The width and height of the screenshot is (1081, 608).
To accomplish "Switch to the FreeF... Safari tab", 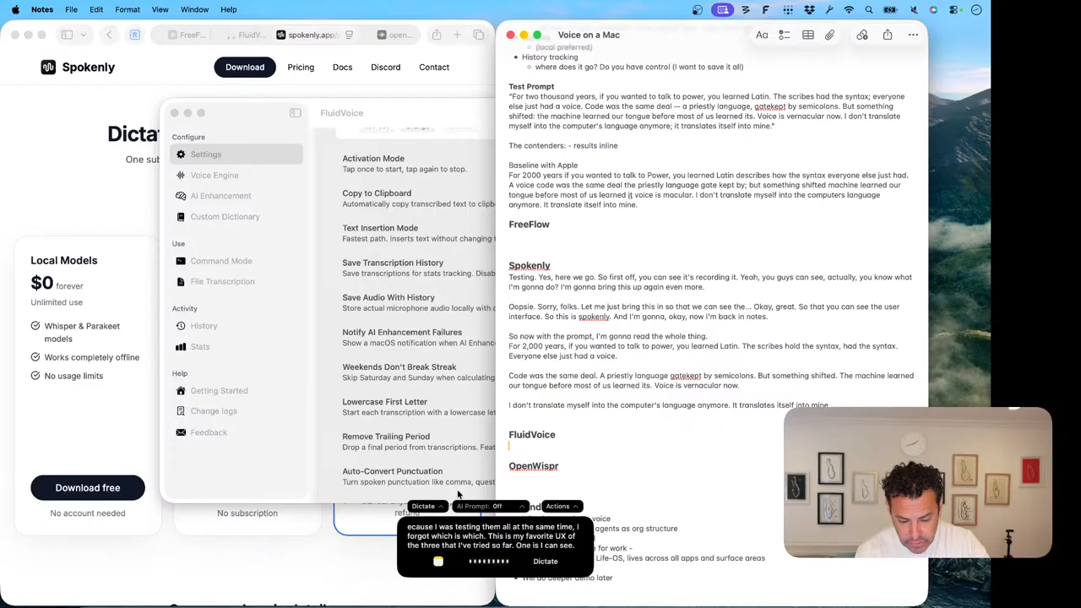I will 187,35.
